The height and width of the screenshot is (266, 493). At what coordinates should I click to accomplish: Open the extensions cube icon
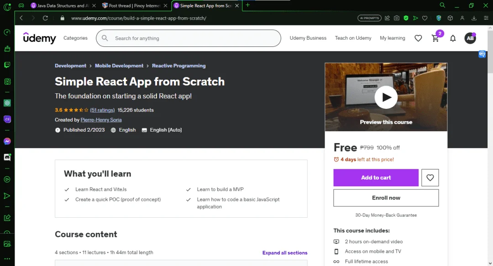pyautogui.click(x=450, y=18)
